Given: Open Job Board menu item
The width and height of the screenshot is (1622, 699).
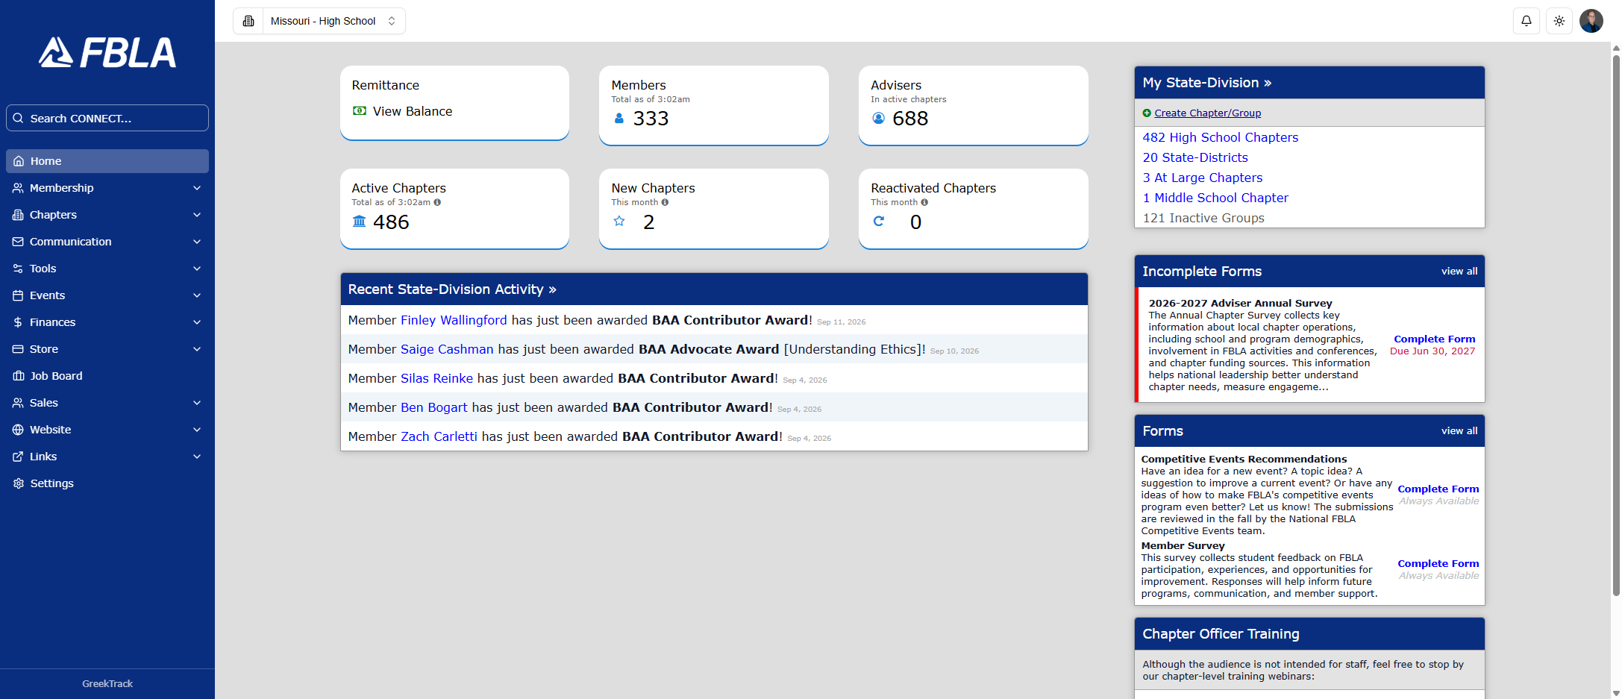Looking at the screenshot, I should pos(107,376).
